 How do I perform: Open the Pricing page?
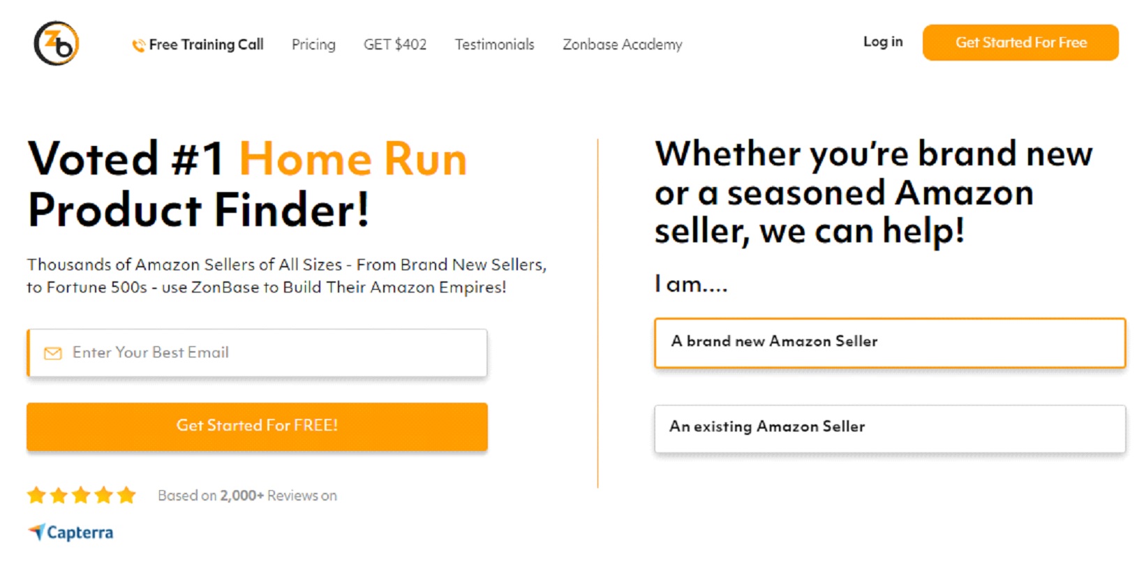pos(313,45)
